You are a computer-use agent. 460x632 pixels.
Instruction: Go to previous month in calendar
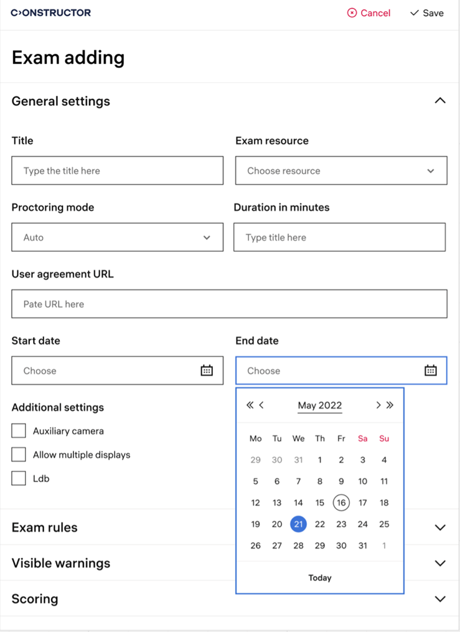pos(261,405)
